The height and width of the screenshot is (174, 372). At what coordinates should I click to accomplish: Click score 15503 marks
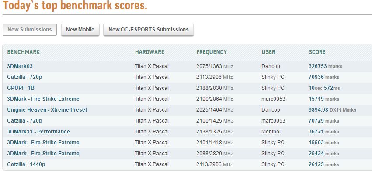click(324, 143)
